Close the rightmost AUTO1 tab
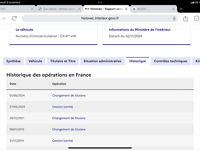The width and height of the screenshot is (200, 150). [x=173, y=9]
